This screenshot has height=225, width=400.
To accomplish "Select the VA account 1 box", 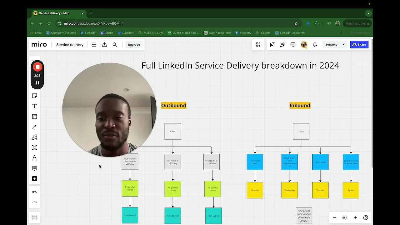I will (173, 162).
